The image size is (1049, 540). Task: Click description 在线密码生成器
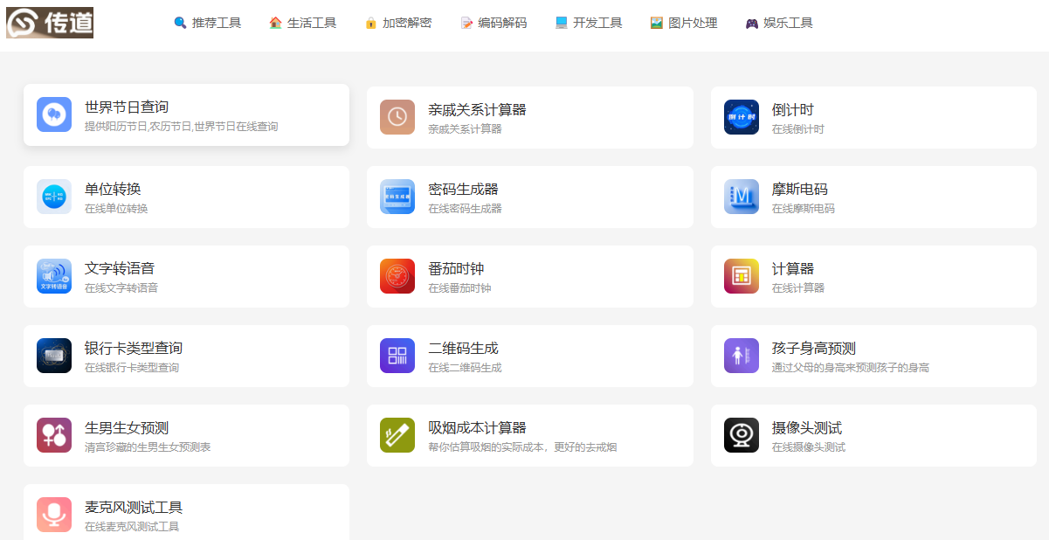pos(465,209)
